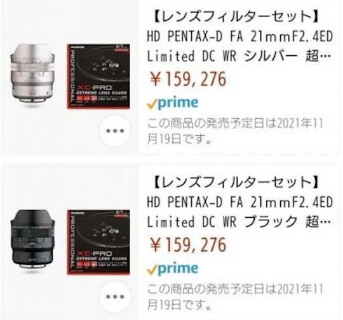Click the 'Limited DC WR ブラック' text line
This screenshot has width=343, height=320.
pyautogui.click(x=222, y=222)
